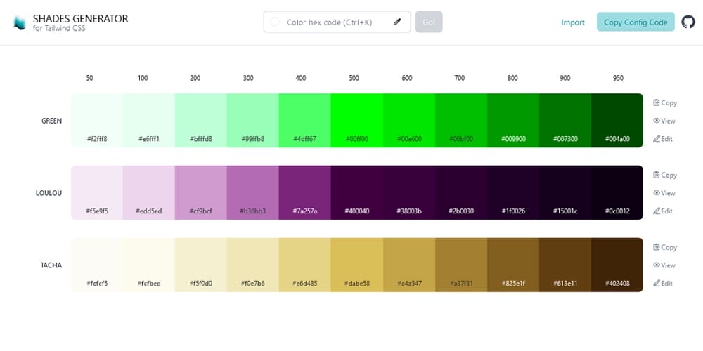Image resolution: width=703 pixels, height=351 pixels.
Task: Select the Loulou #2b0030 swatch
Action: [x=461, y=192]
